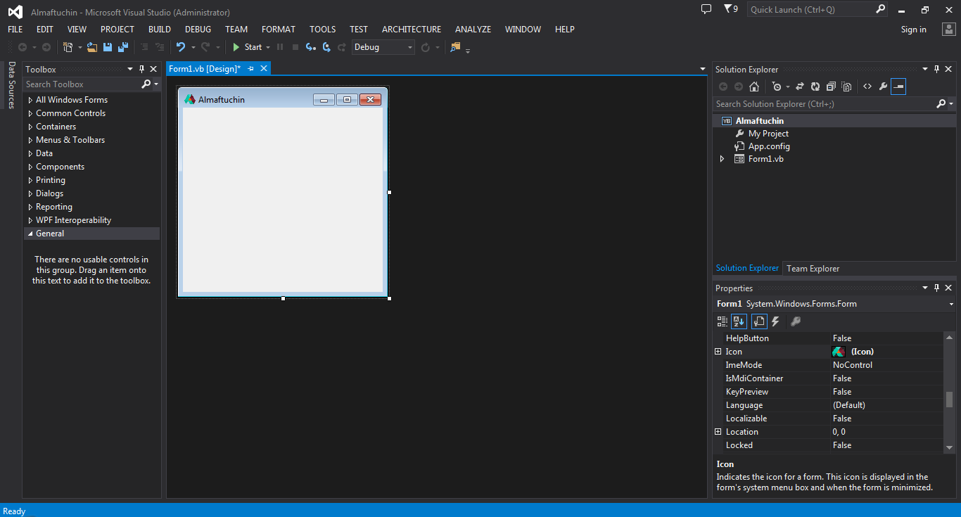
Task: Toggle Alphabetical sort in Properties window
Action: click(x=739, y=321)
